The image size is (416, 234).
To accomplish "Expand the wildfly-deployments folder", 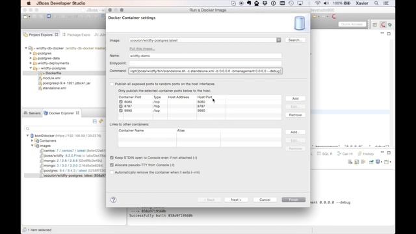I will [x=31, y=63].
